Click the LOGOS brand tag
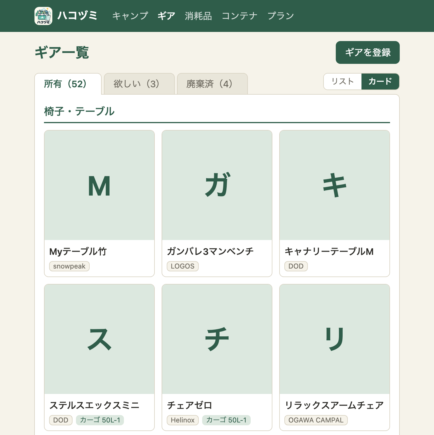 pos(183,266)
